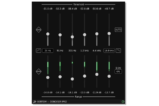The image size is (159, 106).
Task: Click the 91 Hz band label
Action: pyautogui.click(x=60, y=51)
